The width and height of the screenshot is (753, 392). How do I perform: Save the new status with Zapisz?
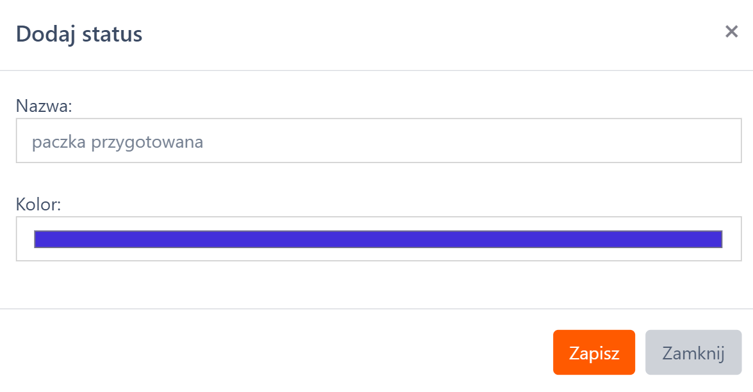(x=593, y=352)
